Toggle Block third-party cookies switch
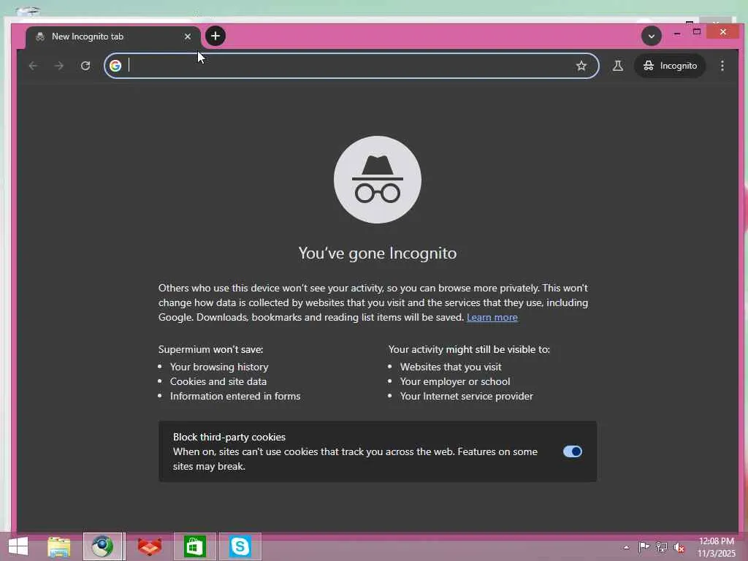 pyautogui.click(x=573, y=451)
